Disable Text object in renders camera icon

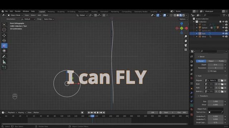coord(226,33)
